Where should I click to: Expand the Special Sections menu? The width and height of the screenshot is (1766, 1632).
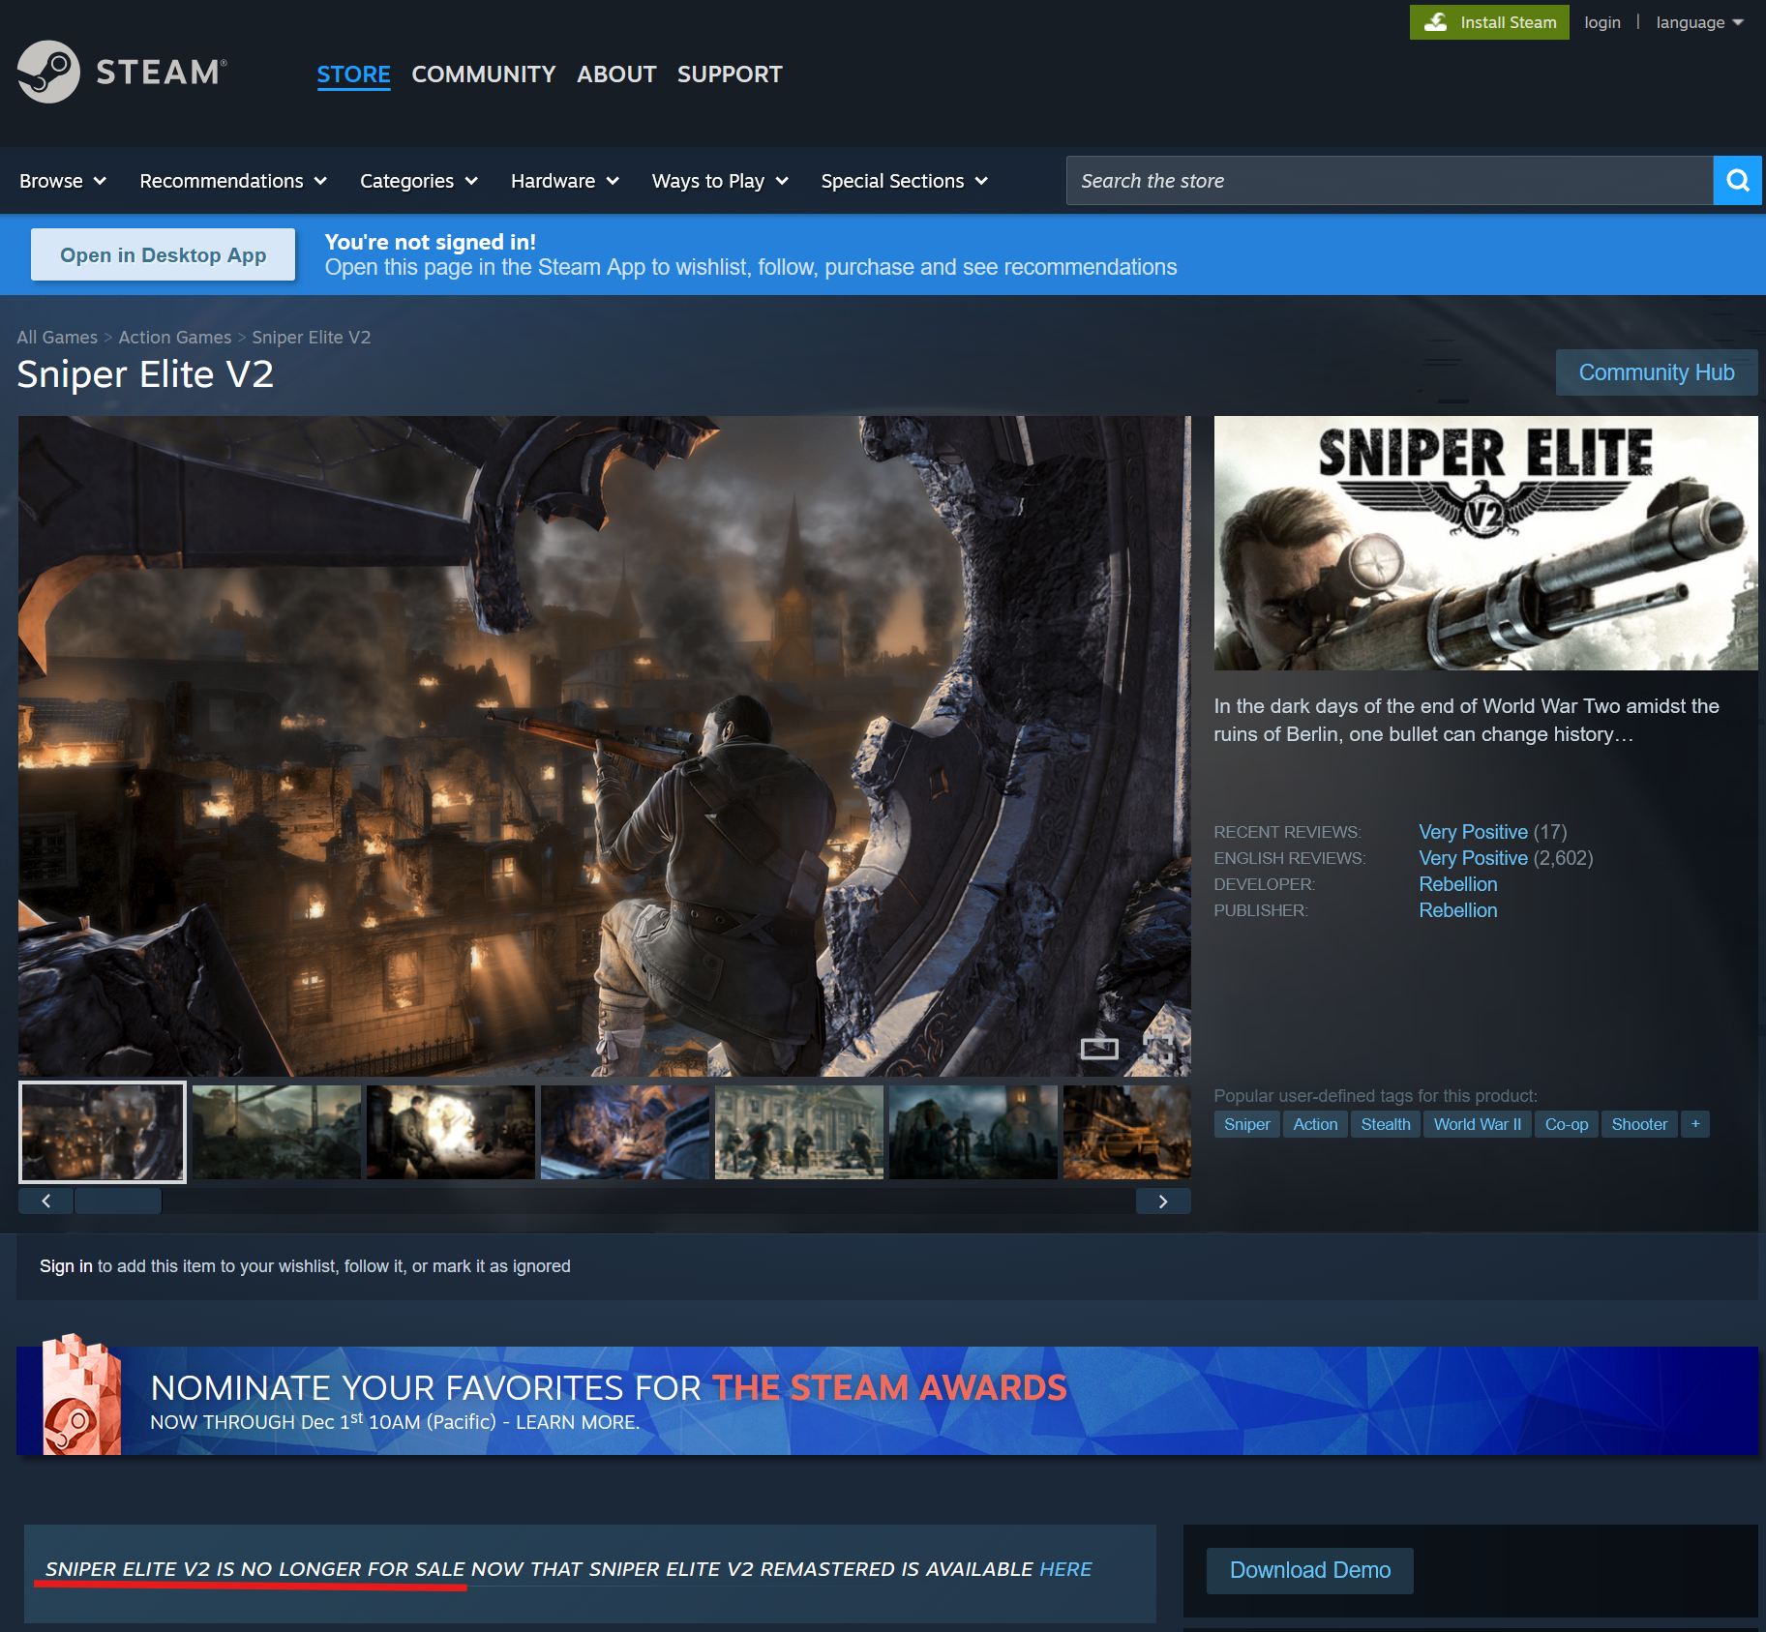point(904,181)
